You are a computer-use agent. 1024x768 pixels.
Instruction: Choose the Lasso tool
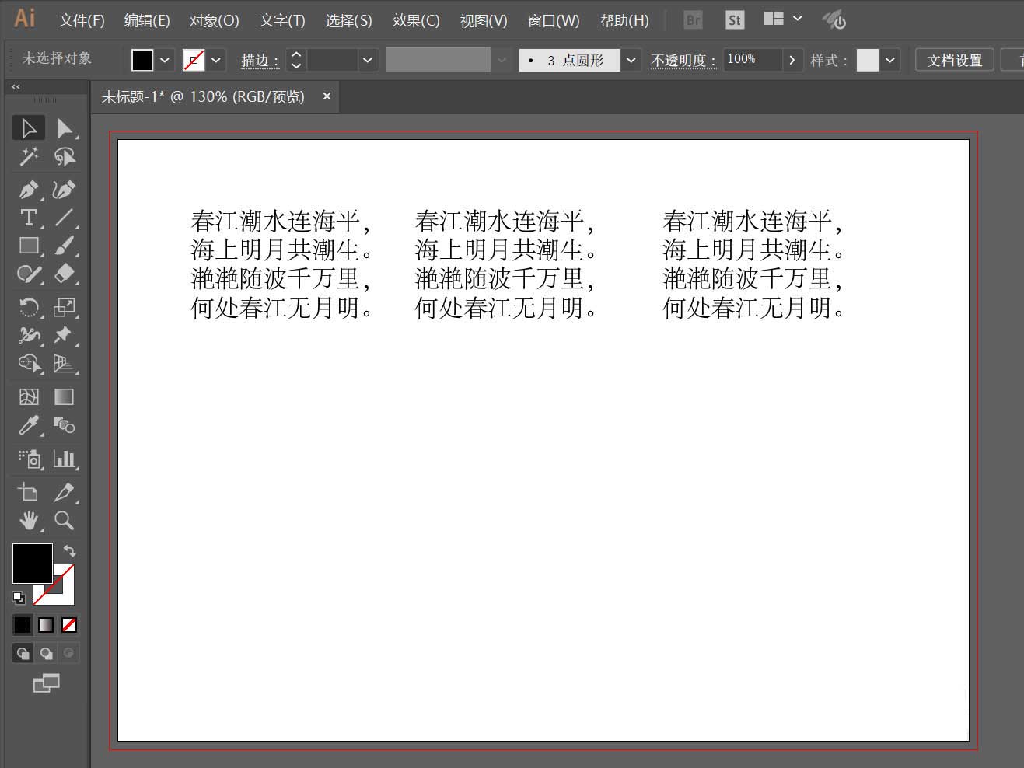click(65, 157)
